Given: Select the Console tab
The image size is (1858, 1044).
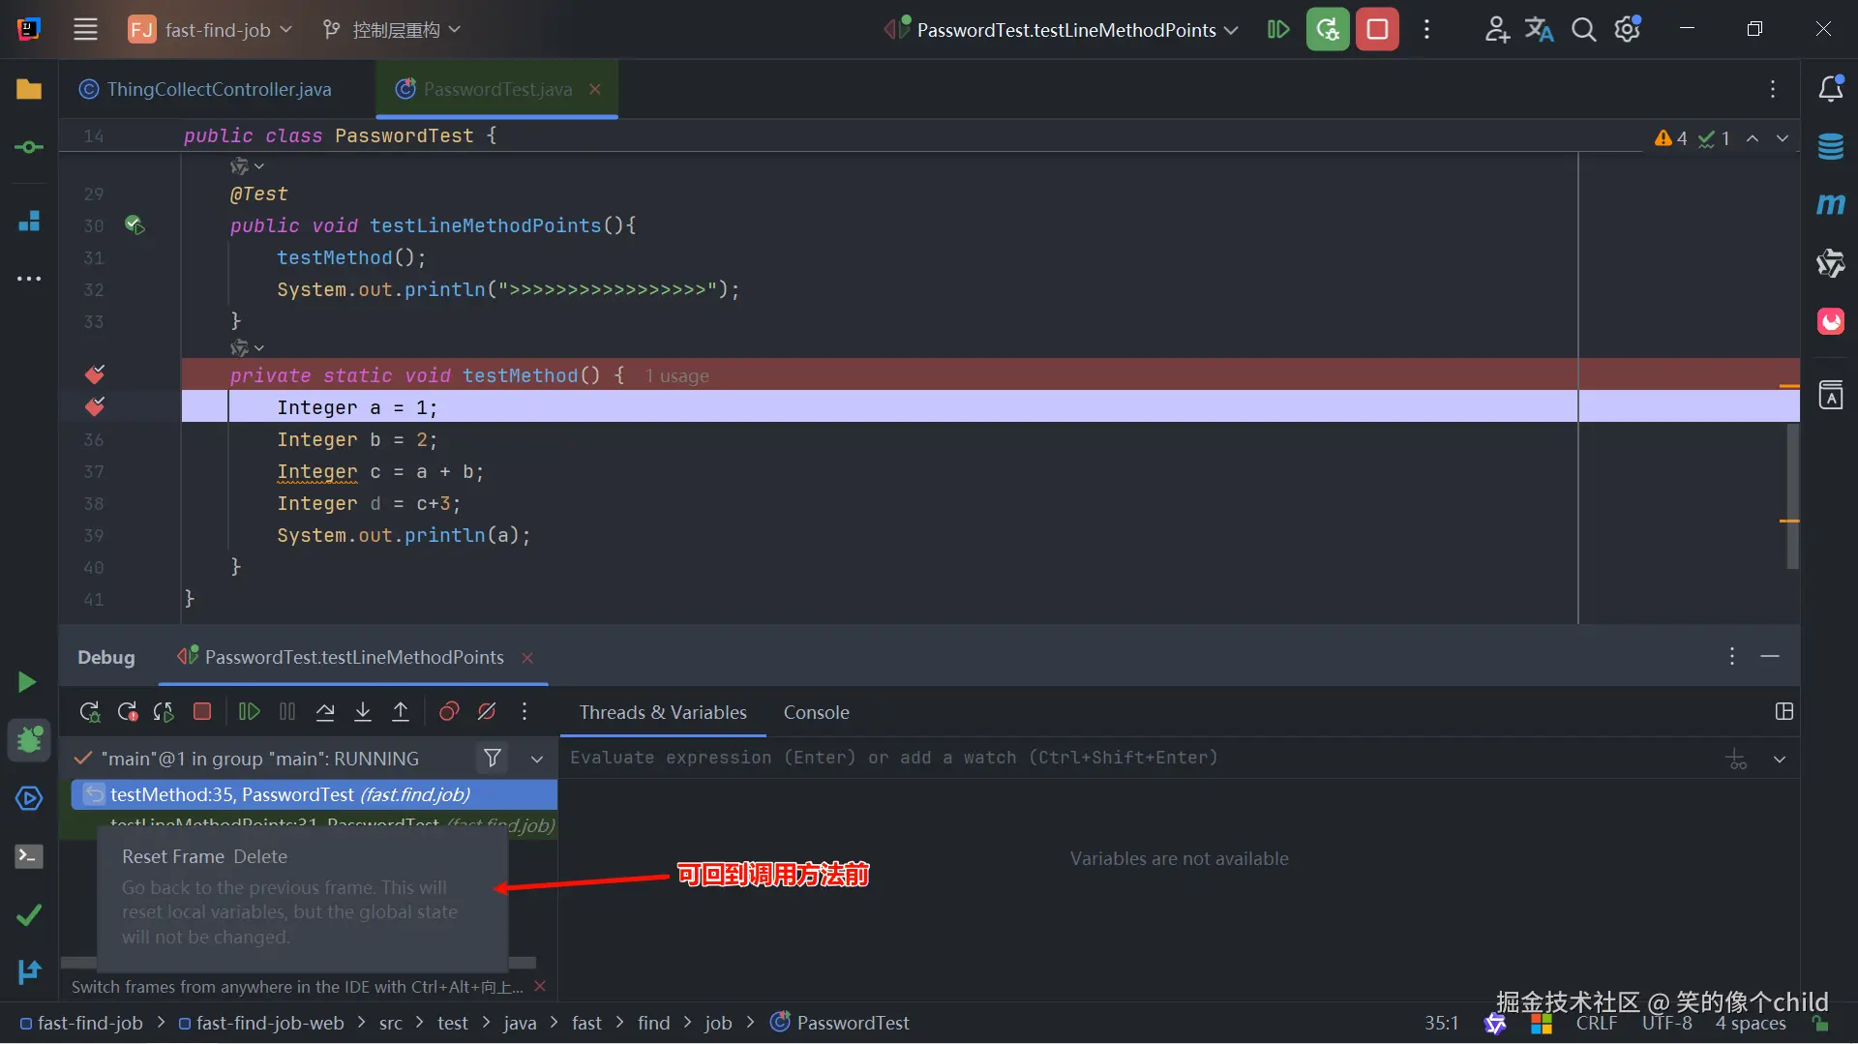Looking at the screenshot, I should point(816,712).
